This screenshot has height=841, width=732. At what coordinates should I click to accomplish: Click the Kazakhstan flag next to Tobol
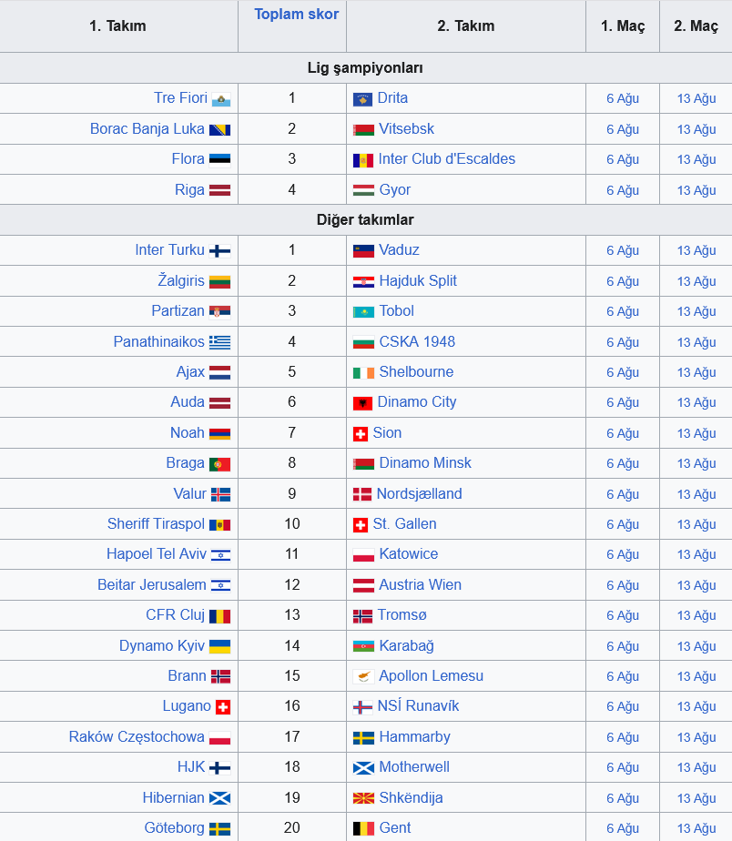[x=363, y=311]
